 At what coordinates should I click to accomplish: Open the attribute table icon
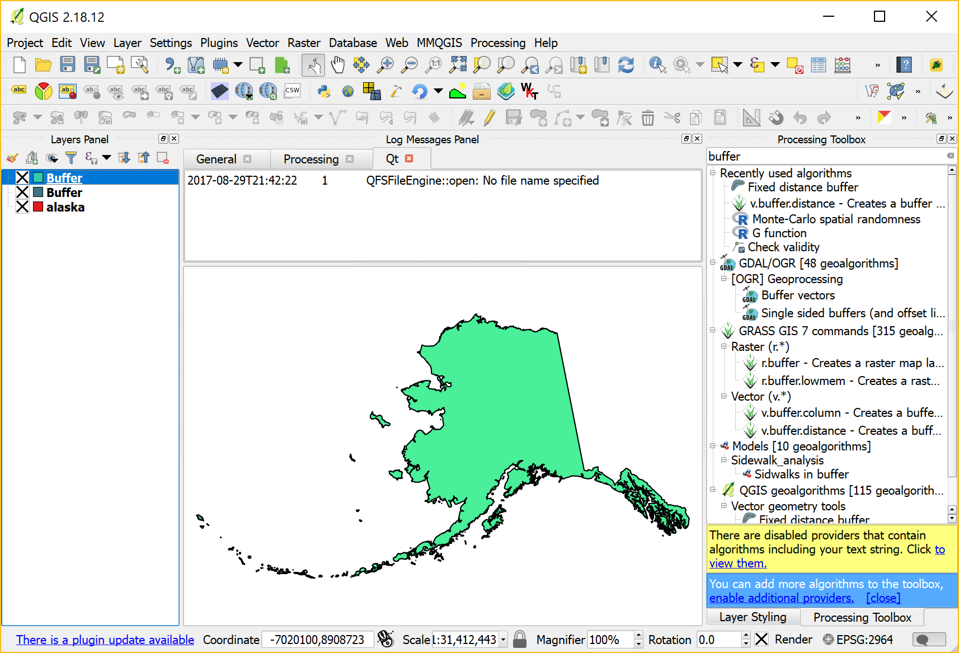818,65
